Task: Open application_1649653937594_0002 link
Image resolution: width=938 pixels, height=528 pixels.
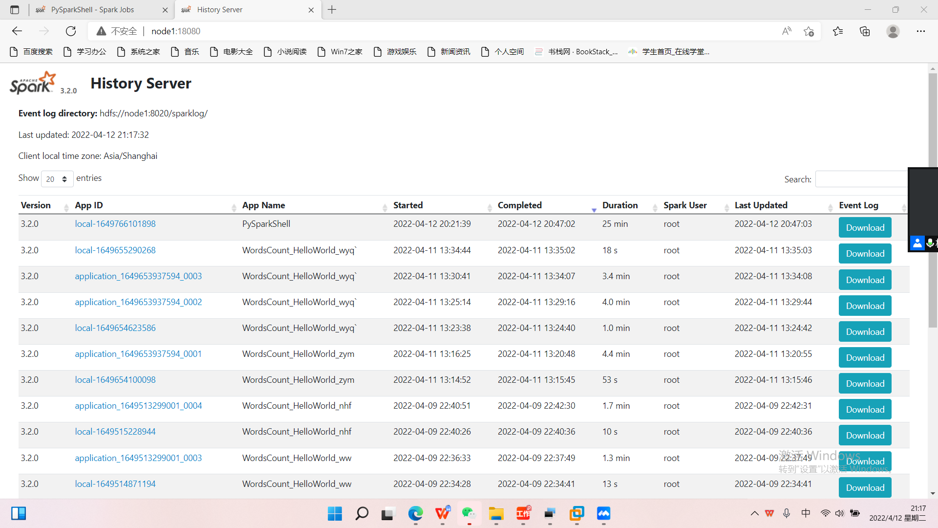Action: (138, 302)
